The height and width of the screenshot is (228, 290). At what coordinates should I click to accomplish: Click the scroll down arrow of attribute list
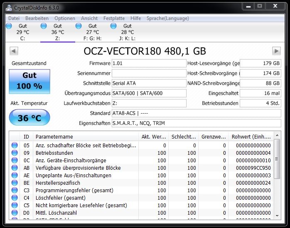pos(277,216)
